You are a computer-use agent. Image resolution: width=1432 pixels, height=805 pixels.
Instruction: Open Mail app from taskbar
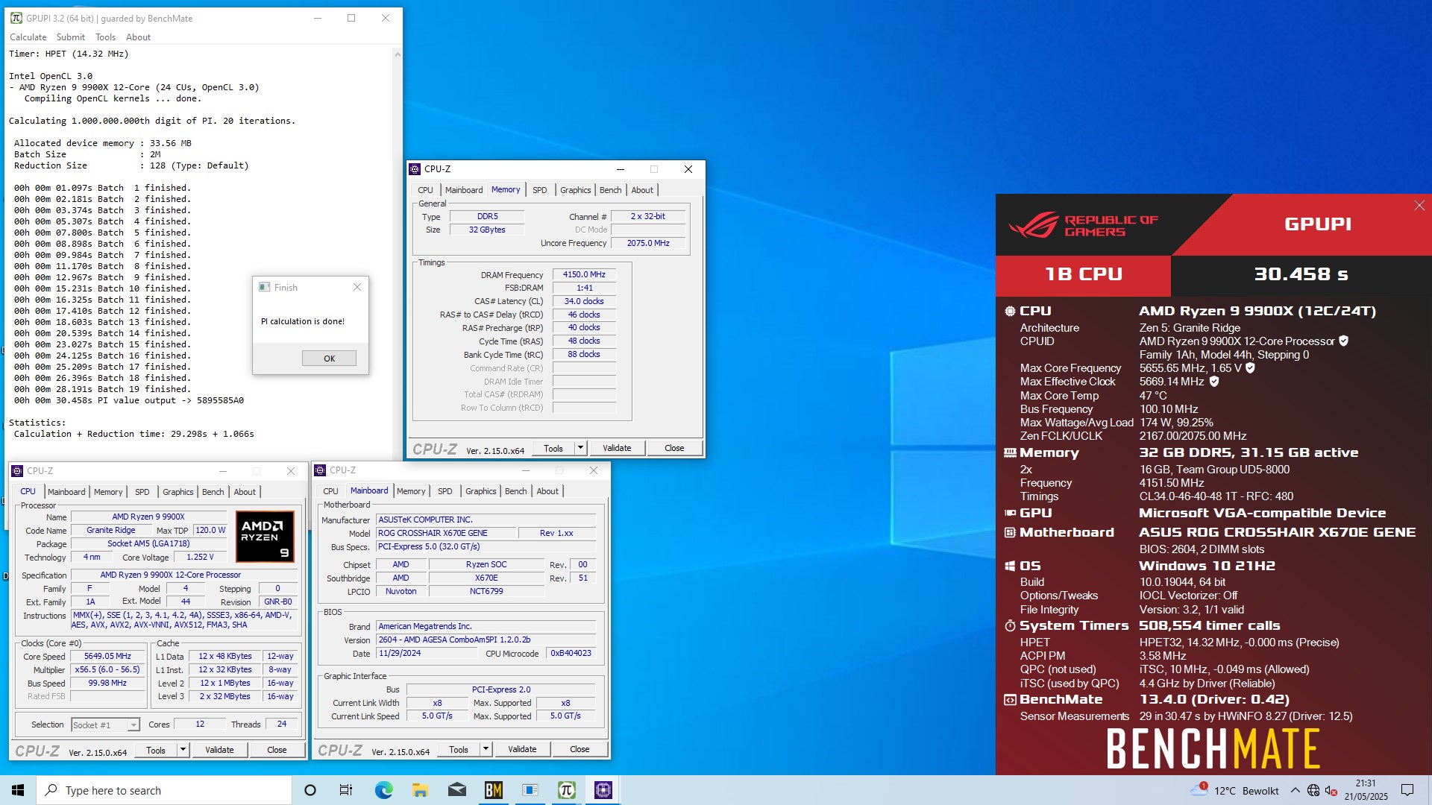pos(457,790)
